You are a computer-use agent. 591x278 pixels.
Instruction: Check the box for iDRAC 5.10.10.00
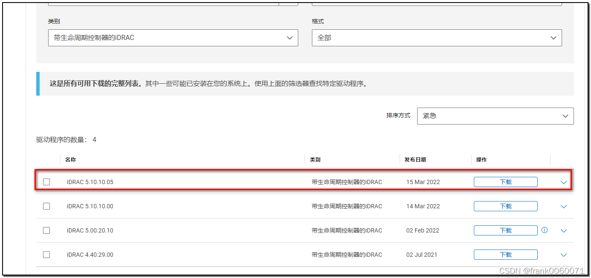(x=46, y=206)
